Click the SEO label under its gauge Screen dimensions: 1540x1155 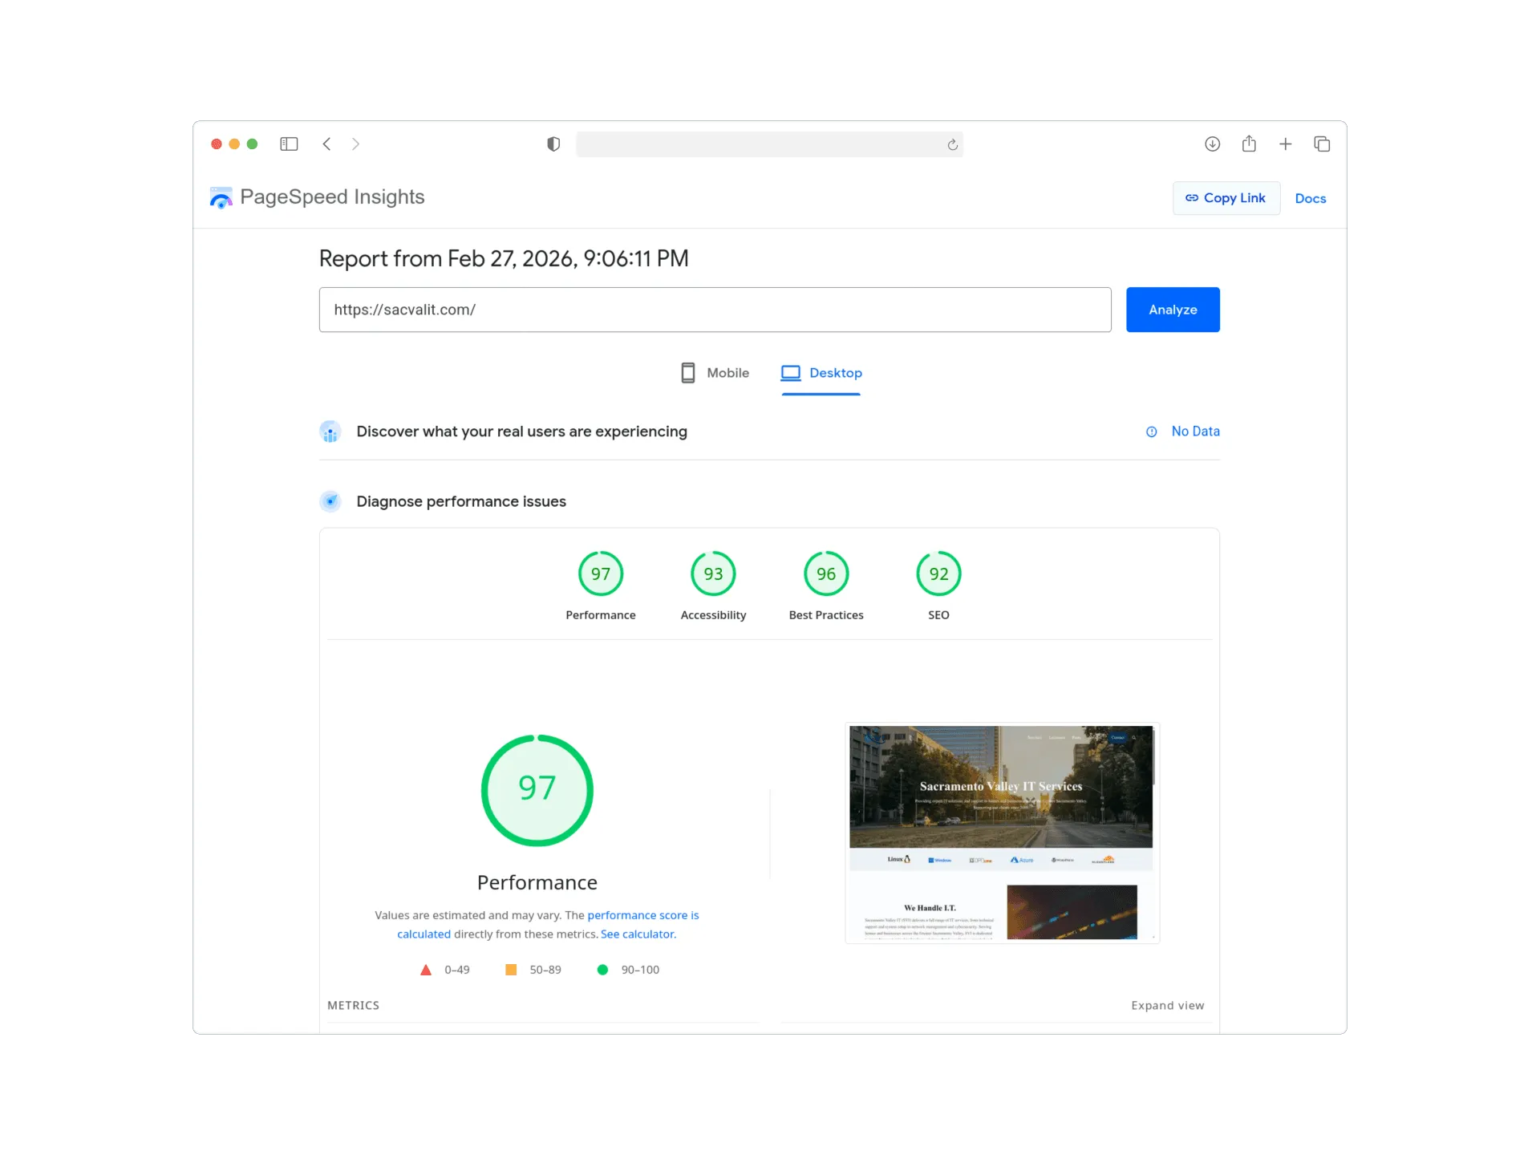(938, 615)
